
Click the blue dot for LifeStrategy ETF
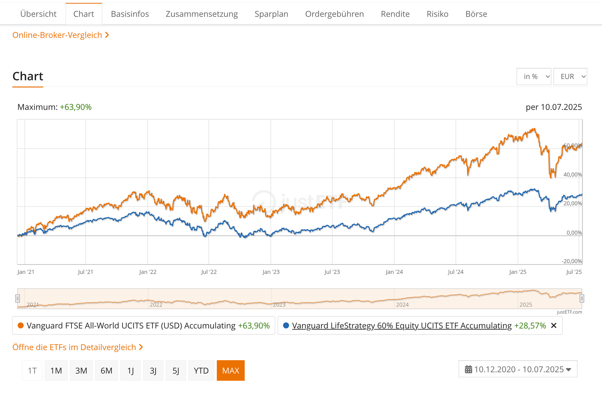pyautogui.click(x=286, y=325)
